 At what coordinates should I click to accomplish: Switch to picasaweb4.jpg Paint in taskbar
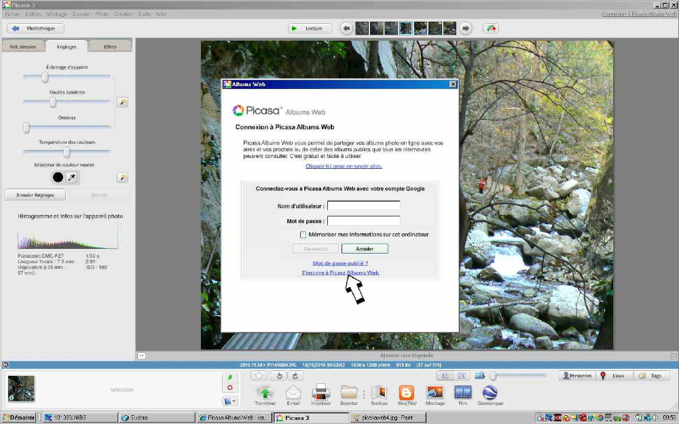[x=389, y=417]
